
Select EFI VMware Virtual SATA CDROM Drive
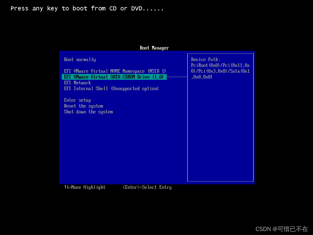pos(114,77)
